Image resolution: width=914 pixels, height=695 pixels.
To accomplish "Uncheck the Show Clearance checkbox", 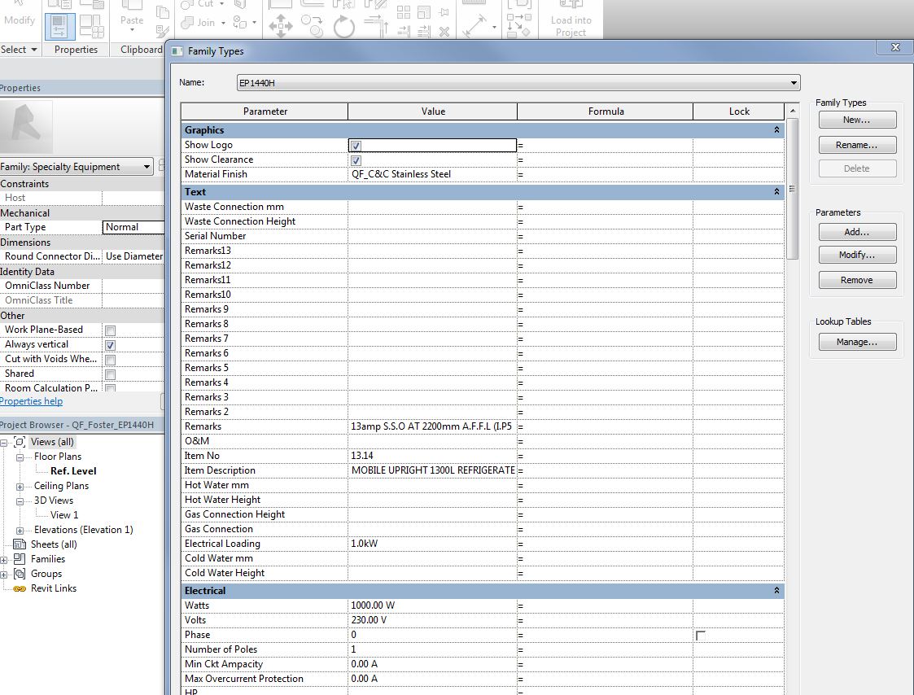I will click(356, 160).
